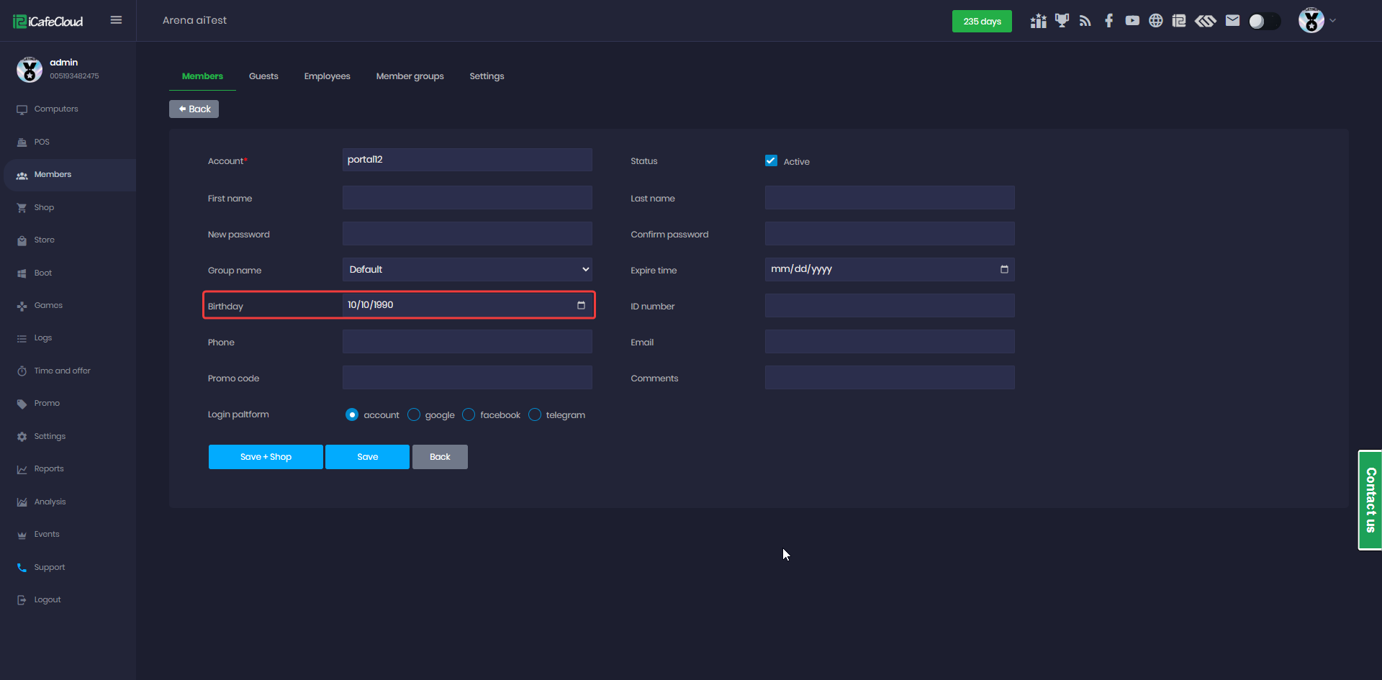Open the Reports section in the sidebar
Screen dimensions: 1382x680
click(x=48, y=468)
